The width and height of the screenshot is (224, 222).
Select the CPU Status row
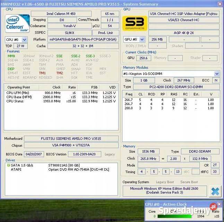(61, 101)
